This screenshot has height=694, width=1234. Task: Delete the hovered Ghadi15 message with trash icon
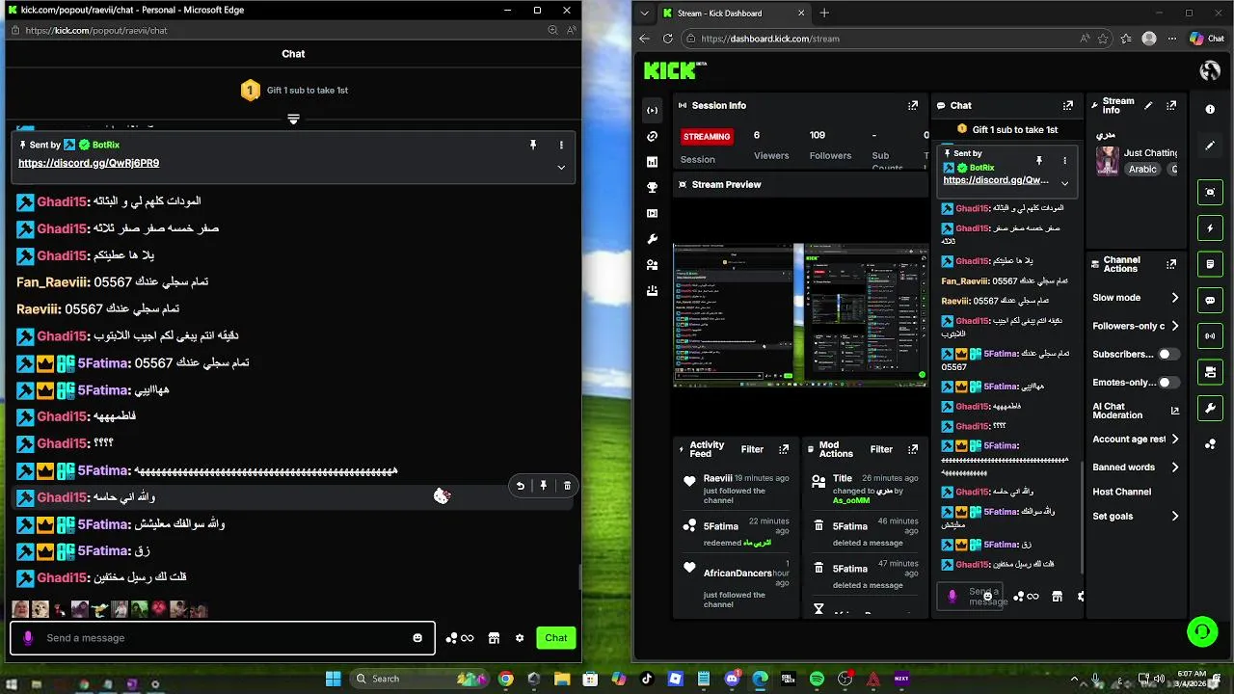(567, 486)
